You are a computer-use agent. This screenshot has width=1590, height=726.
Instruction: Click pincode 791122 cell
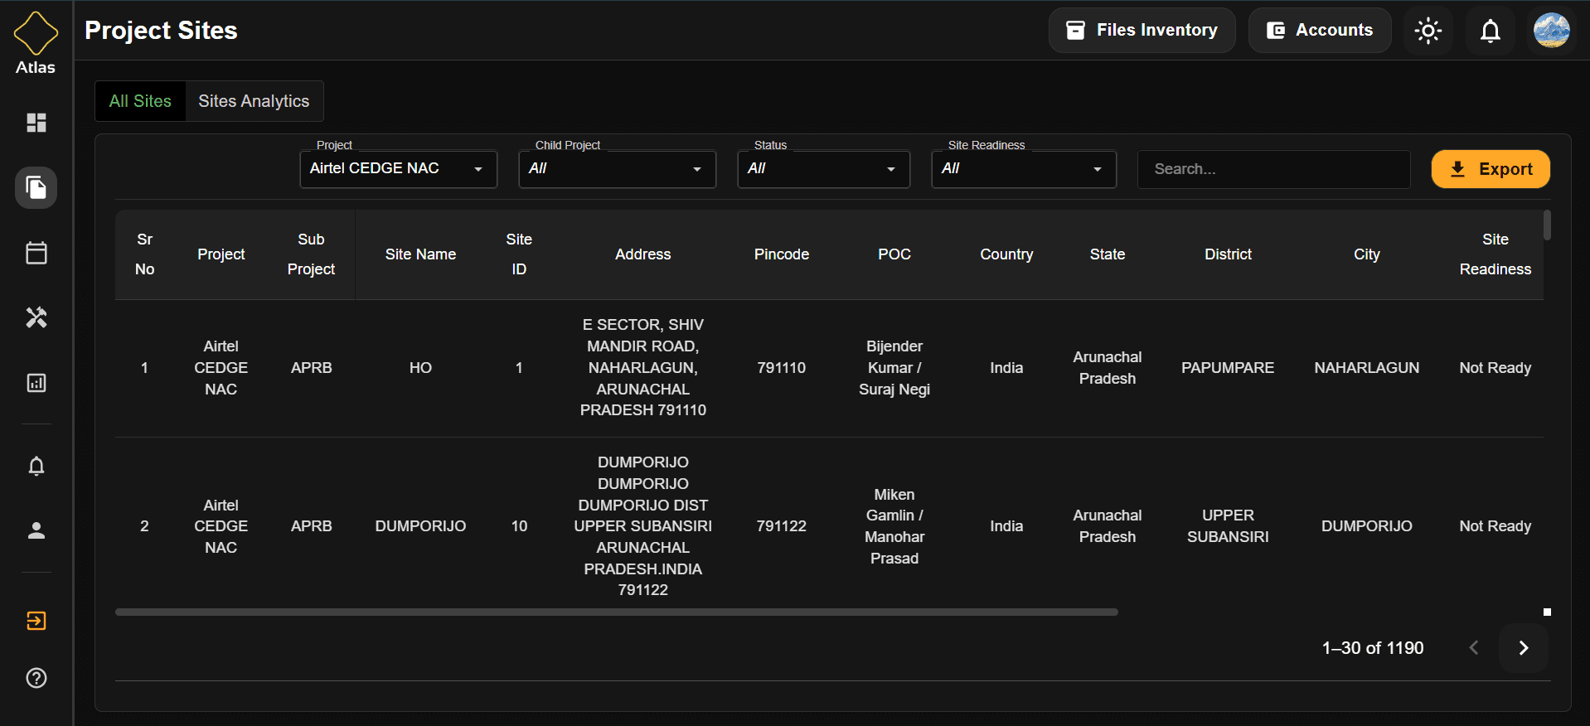pyautogui.click(x=781, y=526)
